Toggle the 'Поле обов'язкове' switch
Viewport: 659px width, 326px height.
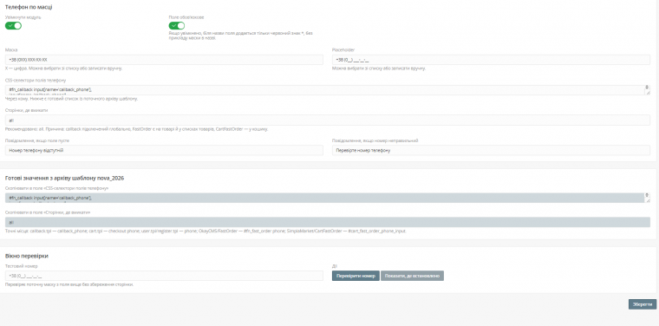177,26
